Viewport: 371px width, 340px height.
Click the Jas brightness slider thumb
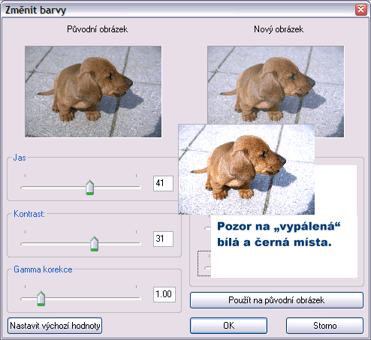click(89, 187)
